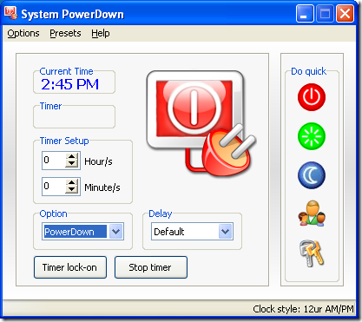Viewport: 362px width, 322px height.
Task: Click the System PowerDown title bar icon
Action: coord(10,13)
